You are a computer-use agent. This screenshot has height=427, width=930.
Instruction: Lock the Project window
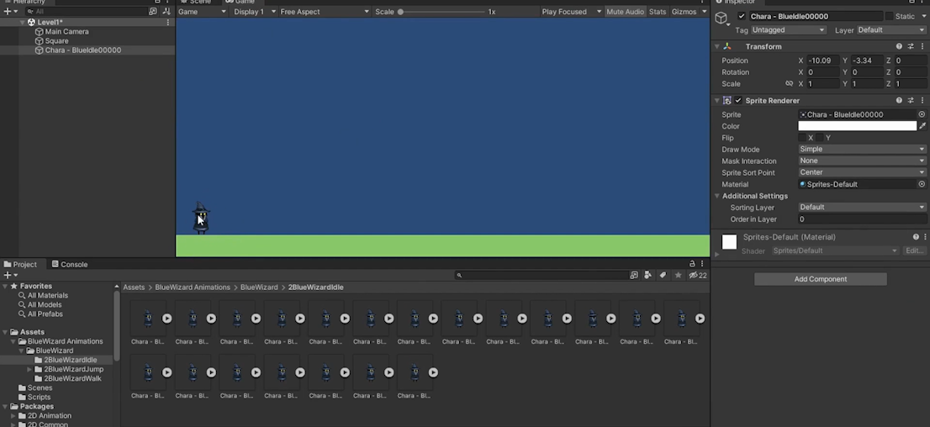[x=691, y=264]
